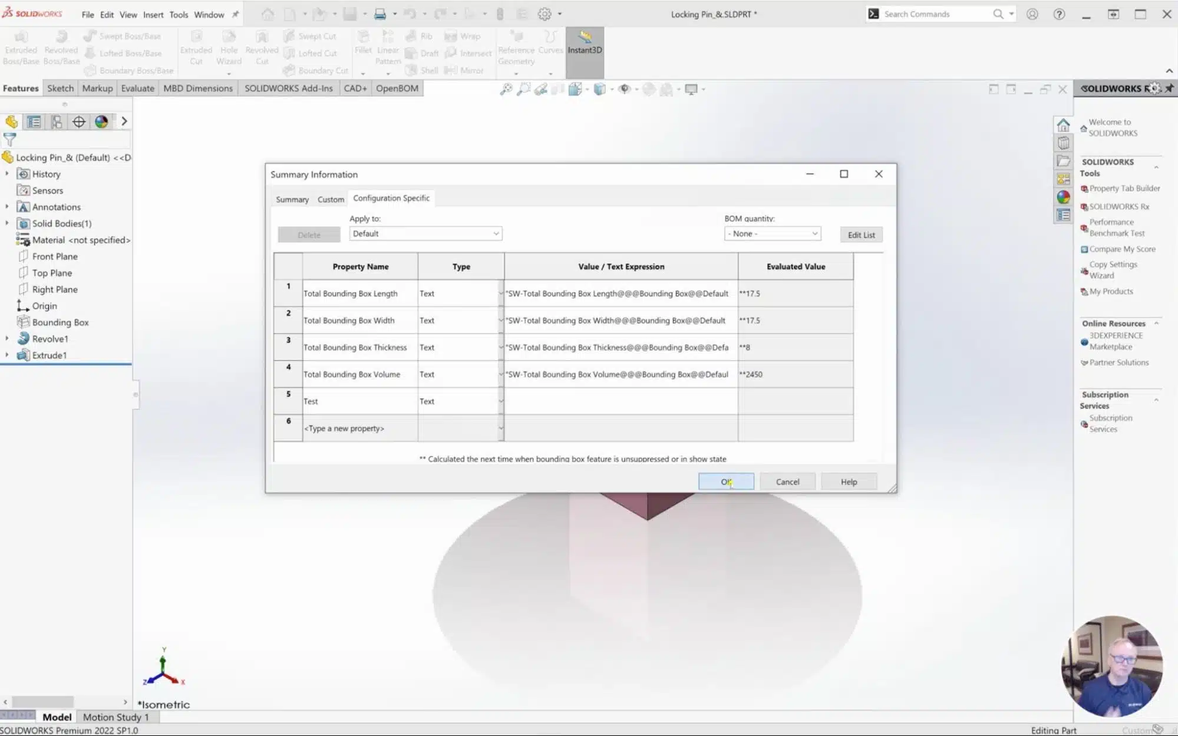This screenshot has width=1178, height=736.
Task: Click OK in the Summary Information dialog
Action: 726,481
